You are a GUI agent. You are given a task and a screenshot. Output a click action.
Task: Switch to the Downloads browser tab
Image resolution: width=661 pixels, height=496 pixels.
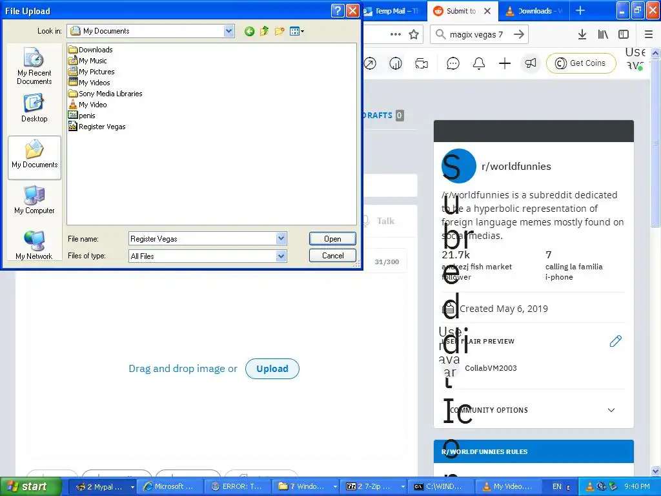[x=534, y=11]
